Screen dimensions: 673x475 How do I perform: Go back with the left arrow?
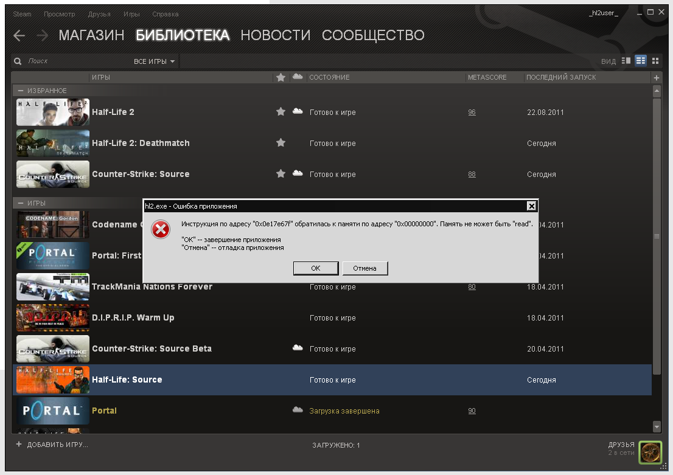pos(19,35)
